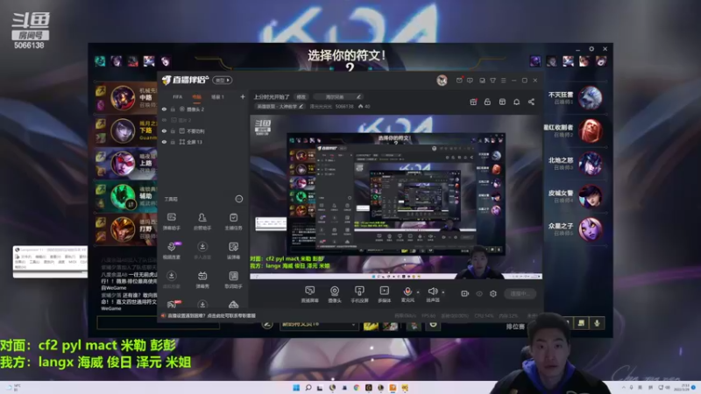Click the League client chat input field
701x394 pixels.
point(159,323)
